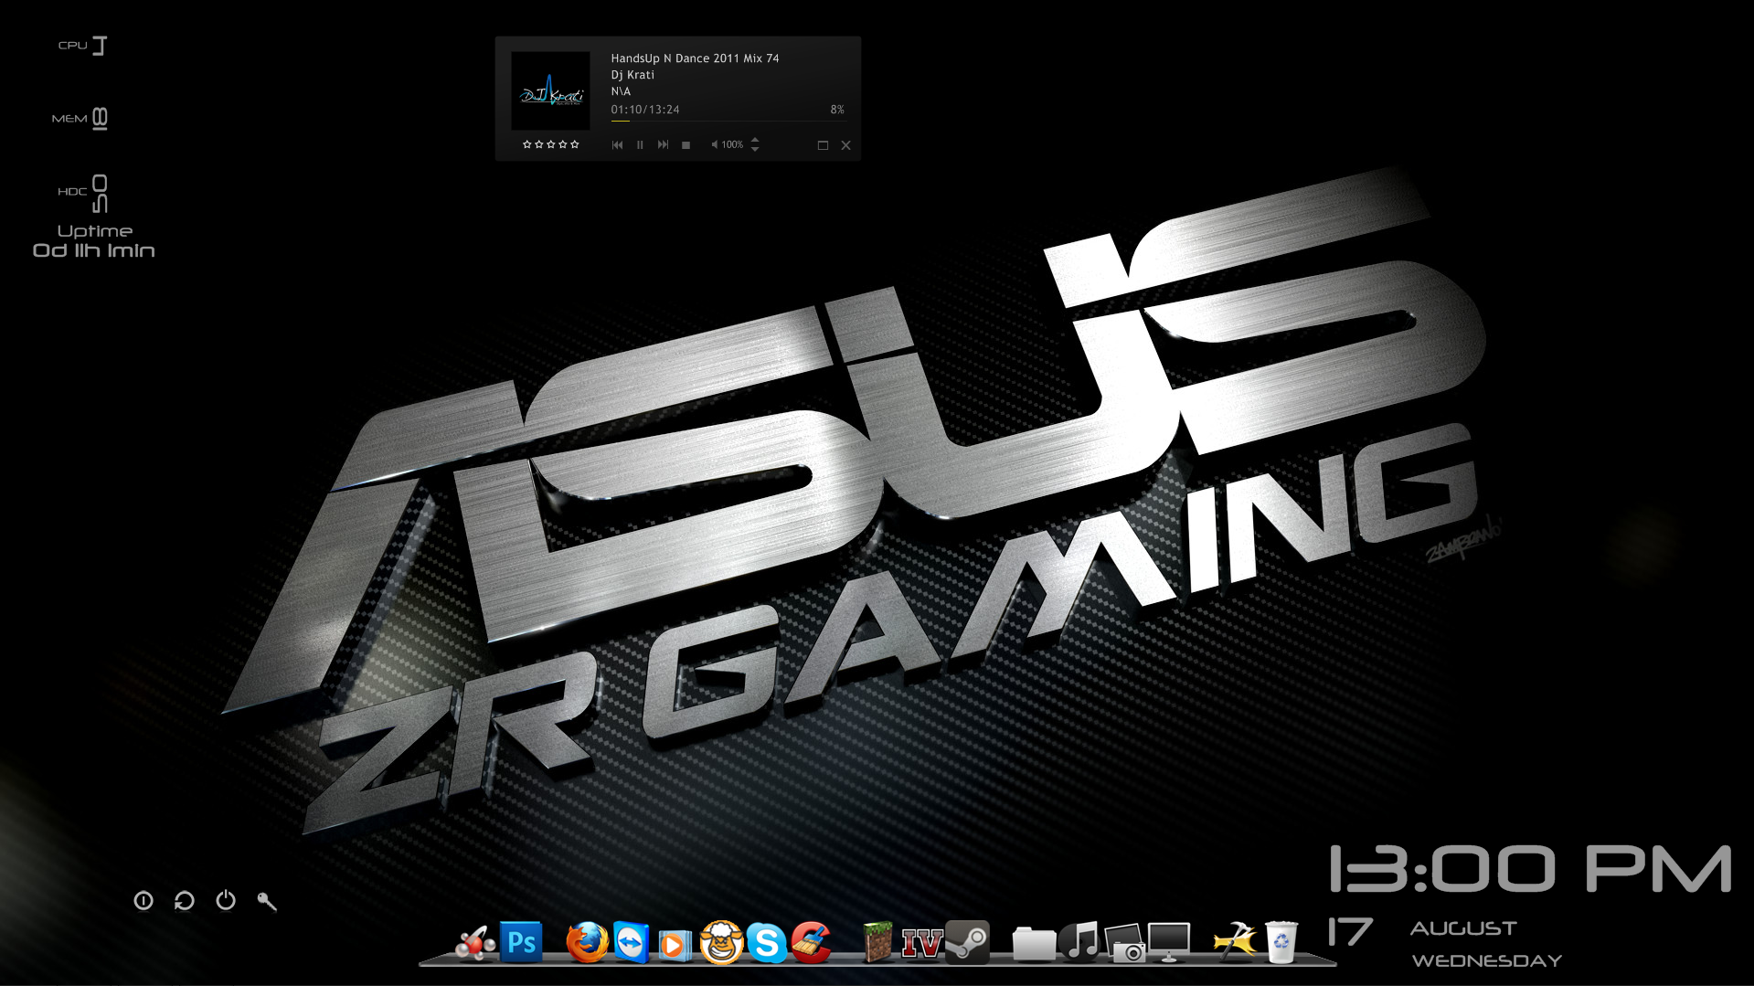
Task: Launch Skype from the dock
Action: pyautogui.click(x=766, y=942)
